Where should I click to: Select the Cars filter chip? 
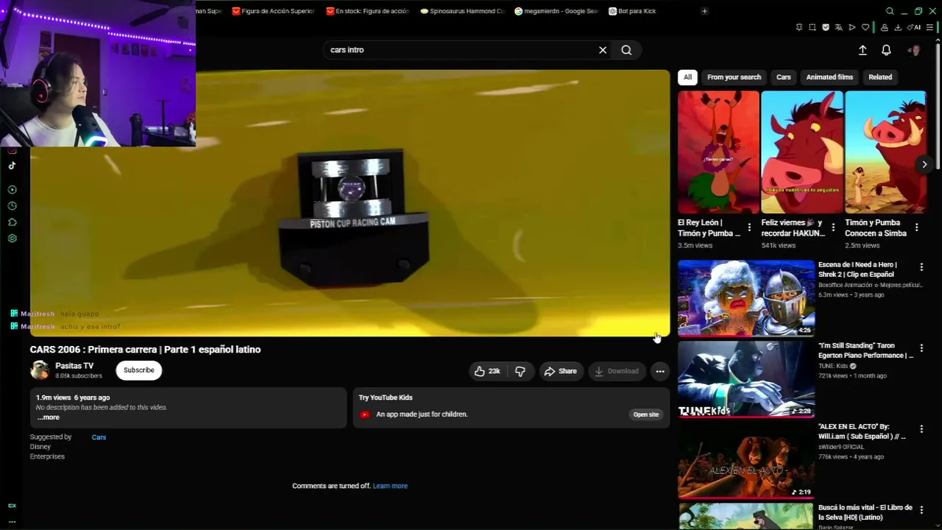tap(784, 77)
